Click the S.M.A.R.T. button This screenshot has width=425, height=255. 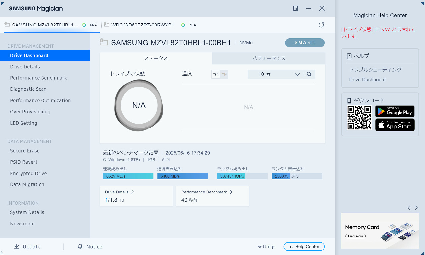tap(305, 43)
